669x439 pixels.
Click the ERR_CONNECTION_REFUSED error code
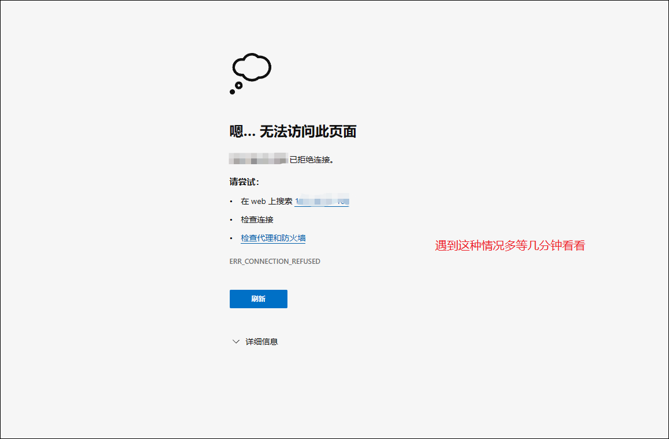coord(275,262)
